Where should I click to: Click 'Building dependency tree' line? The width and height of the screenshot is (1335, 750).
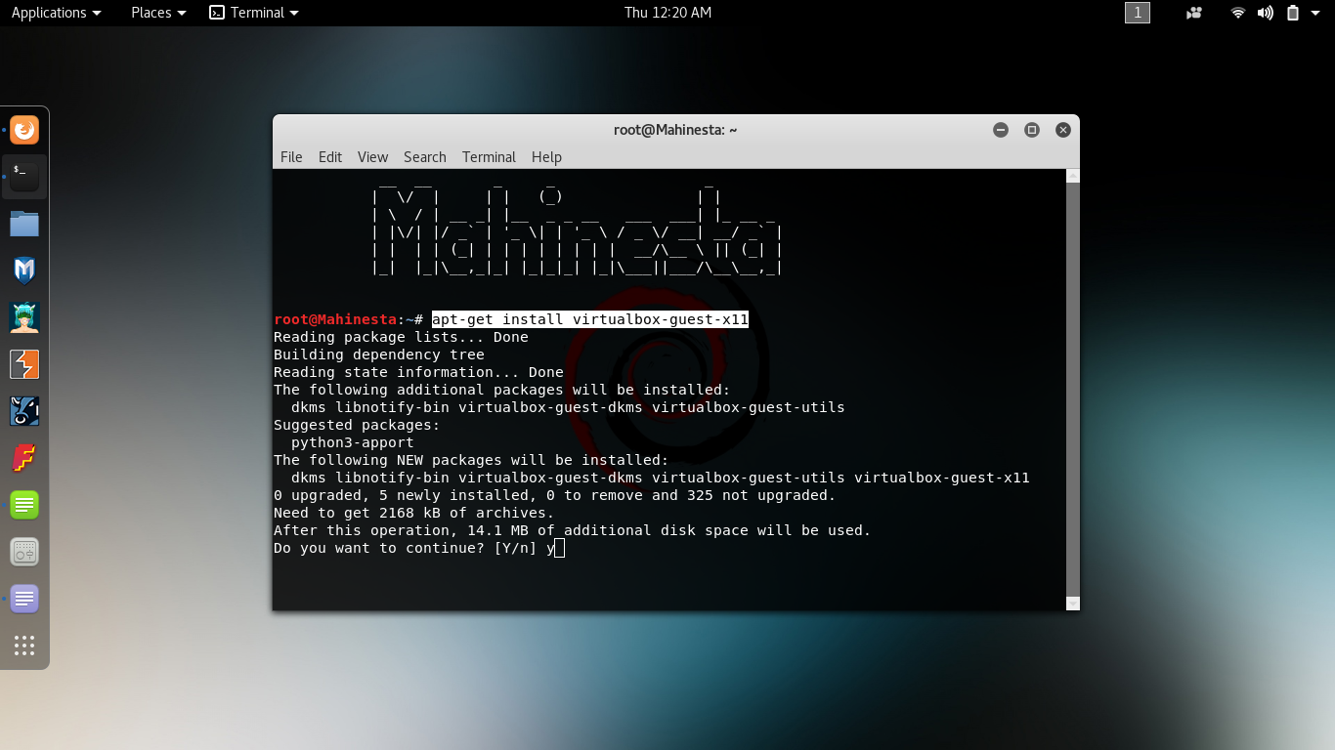click(379, 354)
